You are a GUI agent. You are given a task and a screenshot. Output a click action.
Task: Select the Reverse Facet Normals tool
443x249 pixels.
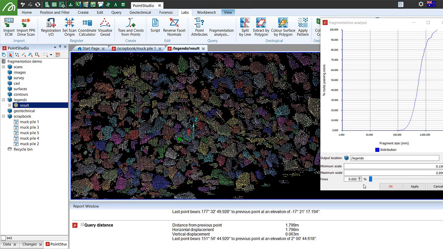[x=174, y=27]
